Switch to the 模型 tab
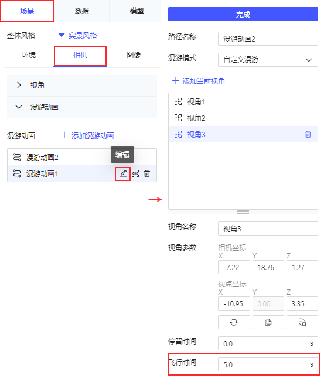Screen dimensions: 324x382 137,11
